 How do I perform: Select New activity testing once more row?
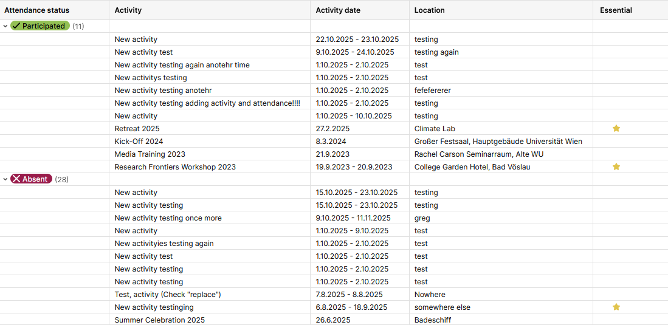168,218
